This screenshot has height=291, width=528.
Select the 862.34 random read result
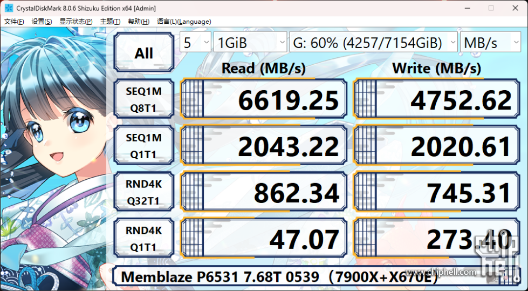click(264, 192)
